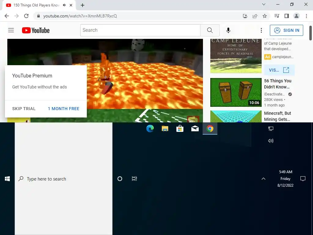Open the Chrome profile avatar

point(296,16)
